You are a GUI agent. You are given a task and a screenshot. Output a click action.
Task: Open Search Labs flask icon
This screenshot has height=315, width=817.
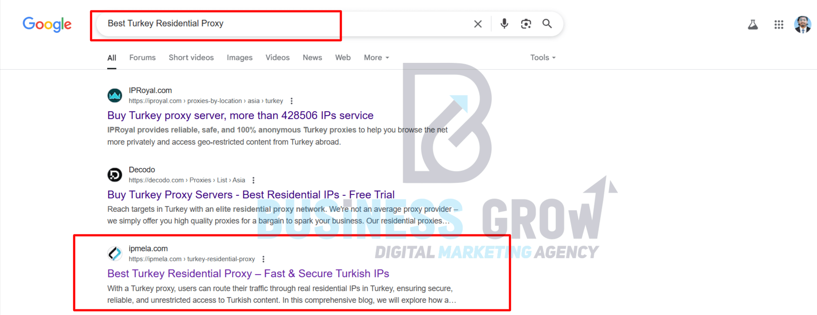click(x=753, y=25)
